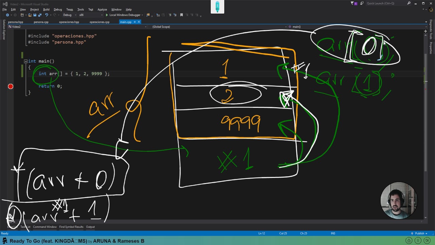435x245 pixels.
Task: Open notifications flag icon in title bar
Action: click(x=353, y=3)
